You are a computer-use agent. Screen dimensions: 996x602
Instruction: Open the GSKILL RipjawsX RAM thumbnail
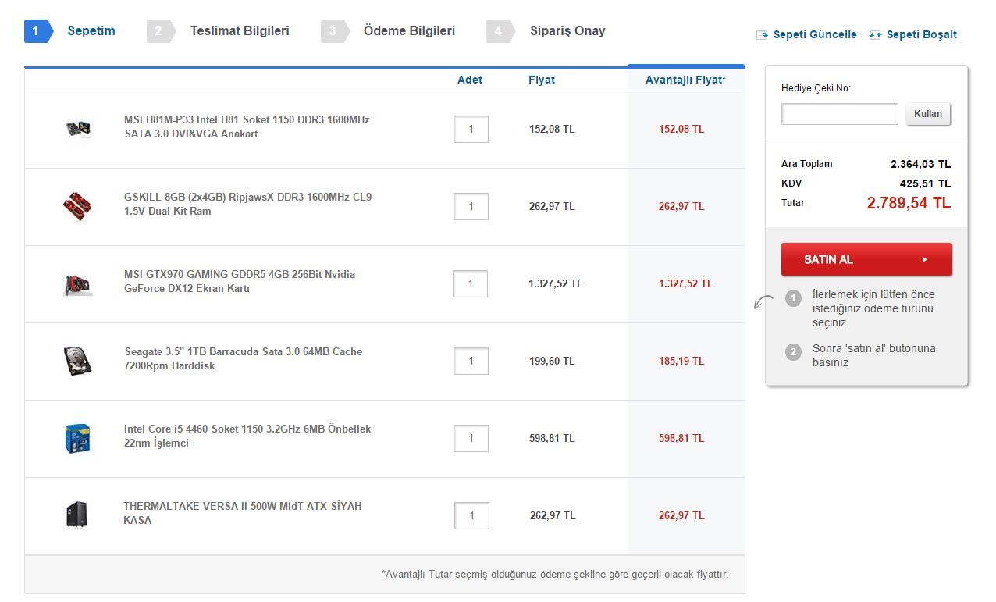coord(78,206)
